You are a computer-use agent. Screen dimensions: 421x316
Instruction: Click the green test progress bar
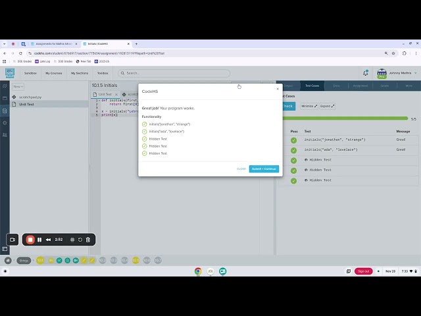[x=345, y=118]
